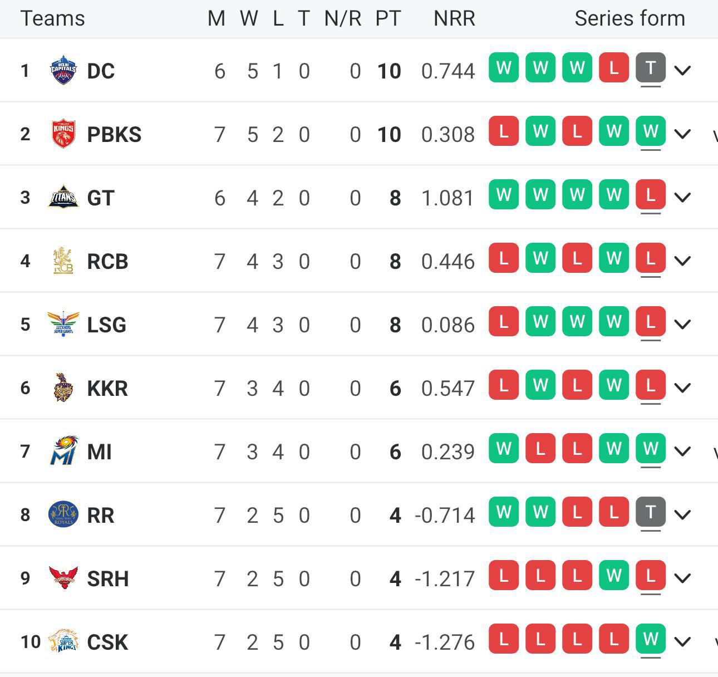The image size is (718, 677).
Task: Expand the GT row series form
Action: [x=682, y=198]
